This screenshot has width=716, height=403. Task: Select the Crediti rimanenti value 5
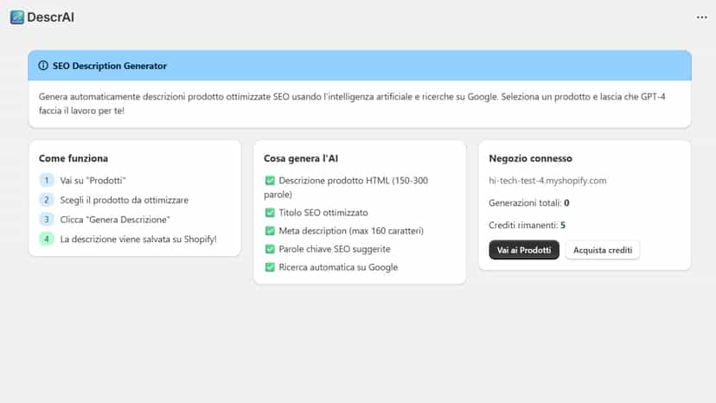pos(563,225)
